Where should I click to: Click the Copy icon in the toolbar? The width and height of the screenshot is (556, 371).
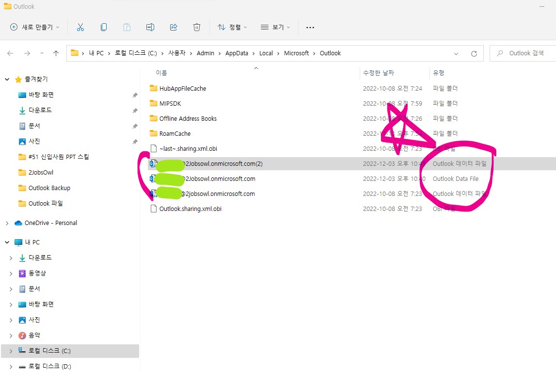coord(104,27)
